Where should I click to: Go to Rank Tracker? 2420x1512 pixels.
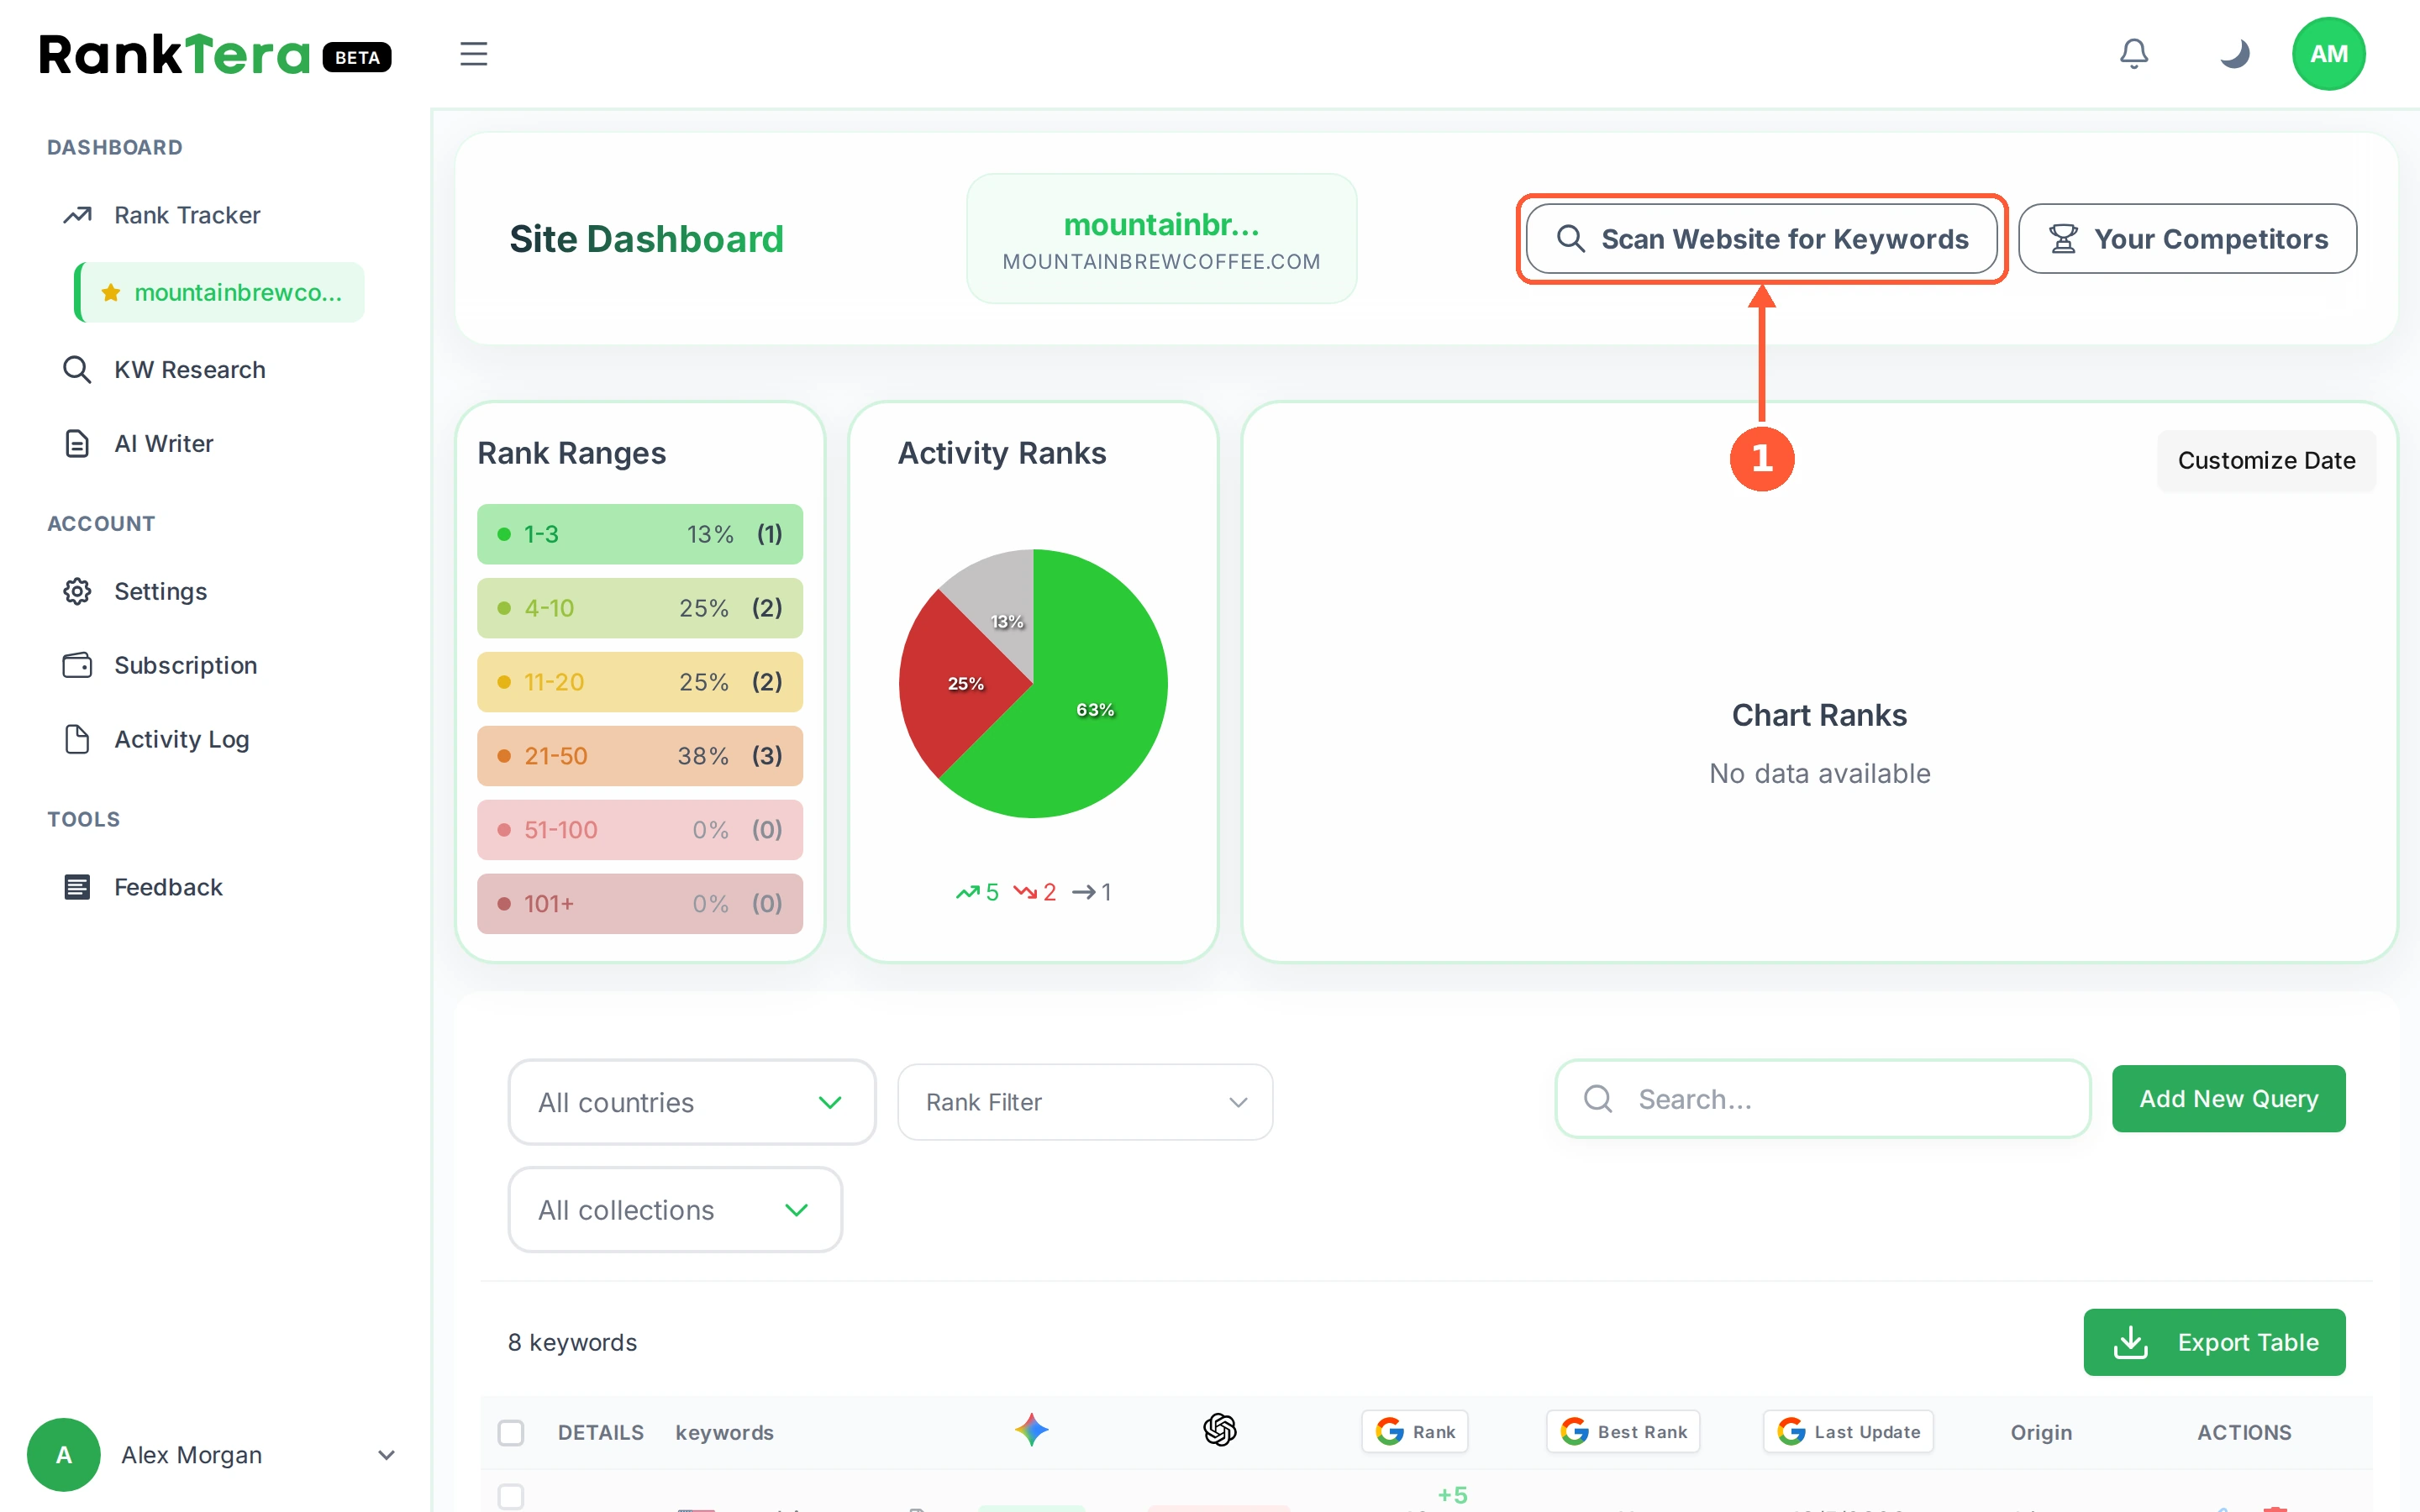pos(187,215)
